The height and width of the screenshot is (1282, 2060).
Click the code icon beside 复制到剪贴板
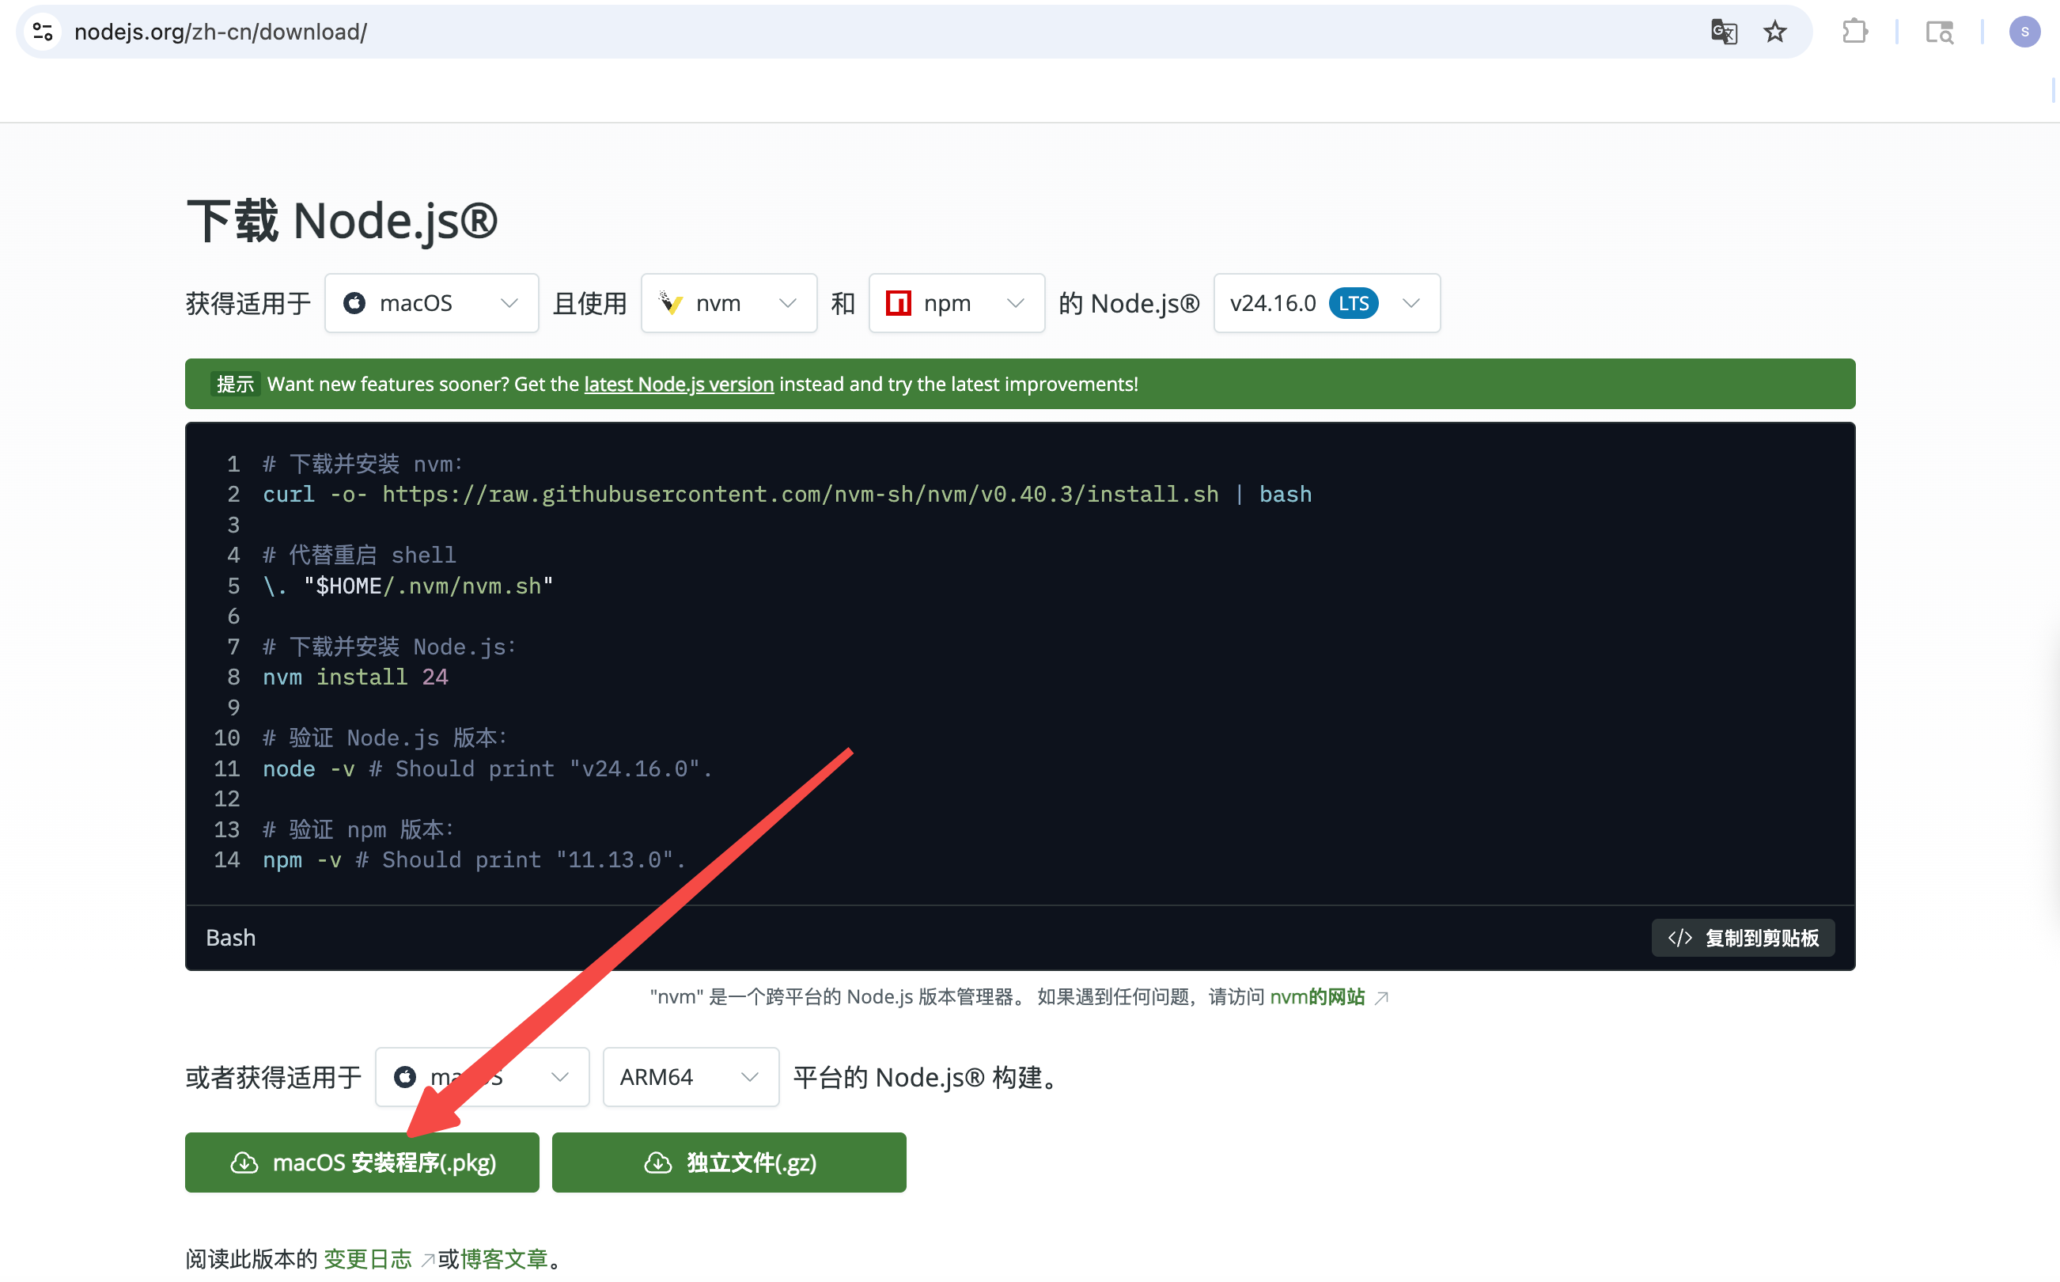[1679, 938]
